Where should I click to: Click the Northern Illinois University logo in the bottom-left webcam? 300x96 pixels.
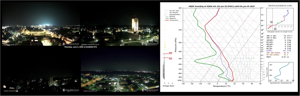[x=71, y=90]
